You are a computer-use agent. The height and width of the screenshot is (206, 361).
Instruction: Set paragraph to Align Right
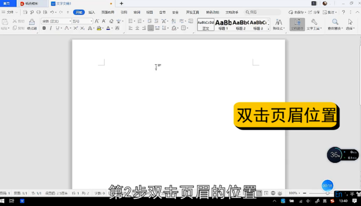click(144, 28)
